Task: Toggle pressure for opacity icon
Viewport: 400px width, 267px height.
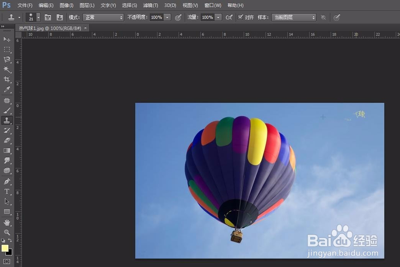Action: tap(178, 17)
